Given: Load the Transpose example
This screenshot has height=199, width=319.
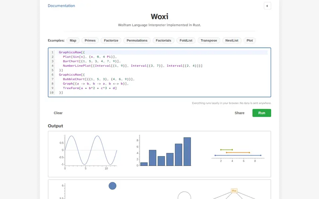Looking at the screenshot, I should pyautogui.click(x=209, y=41).
